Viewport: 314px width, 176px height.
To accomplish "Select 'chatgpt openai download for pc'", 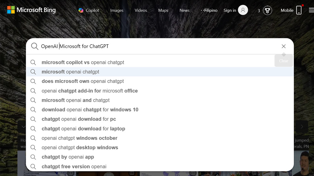I will click(x=160, y=119).
